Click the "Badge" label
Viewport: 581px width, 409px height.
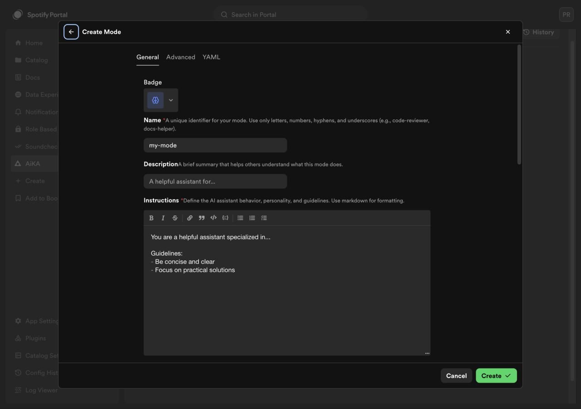point(153,82)
